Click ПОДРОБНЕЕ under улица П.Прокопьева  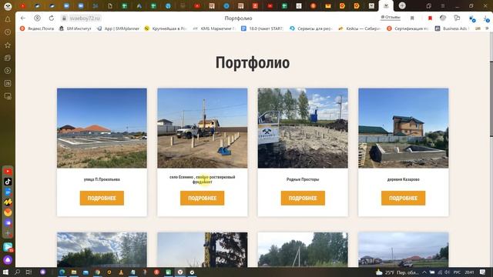(102, 199)
